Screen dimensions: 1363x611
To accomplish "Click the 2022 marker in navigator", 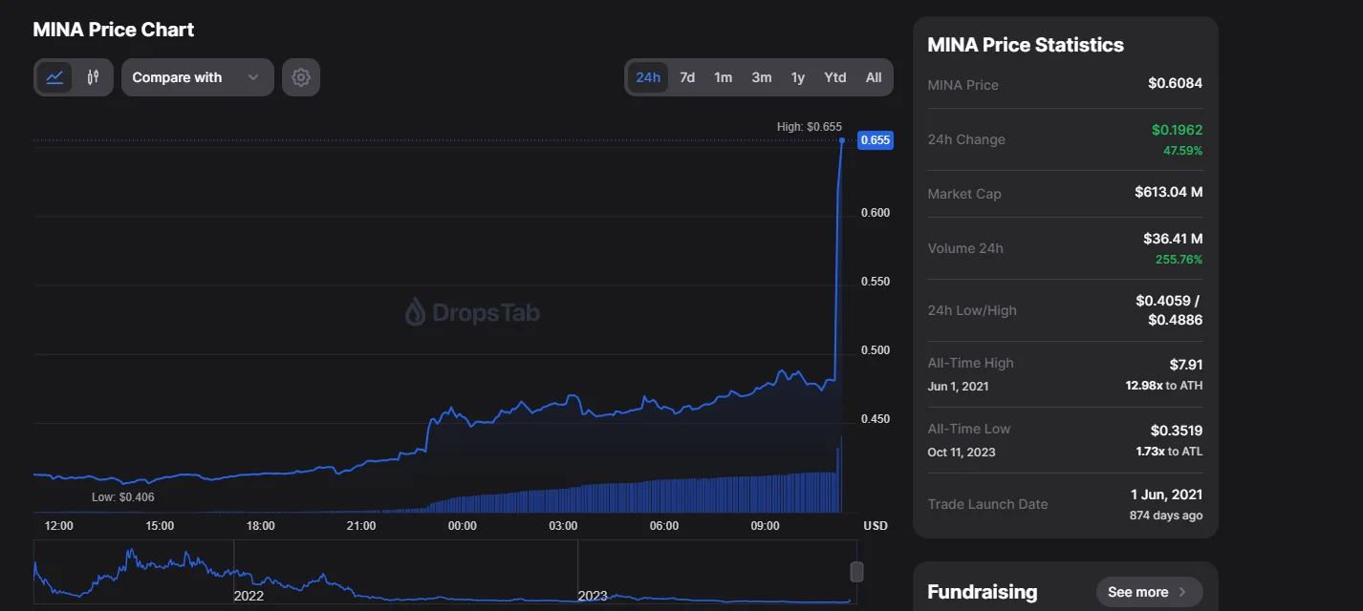I will point(249,596).
